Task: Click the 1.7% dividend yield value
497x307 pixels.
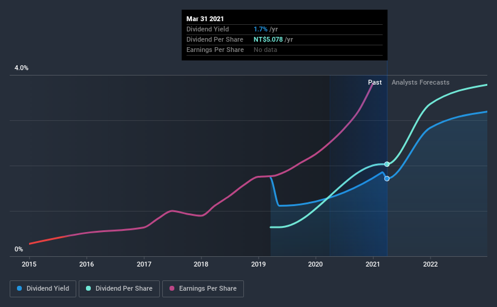Action: (260, 29)
